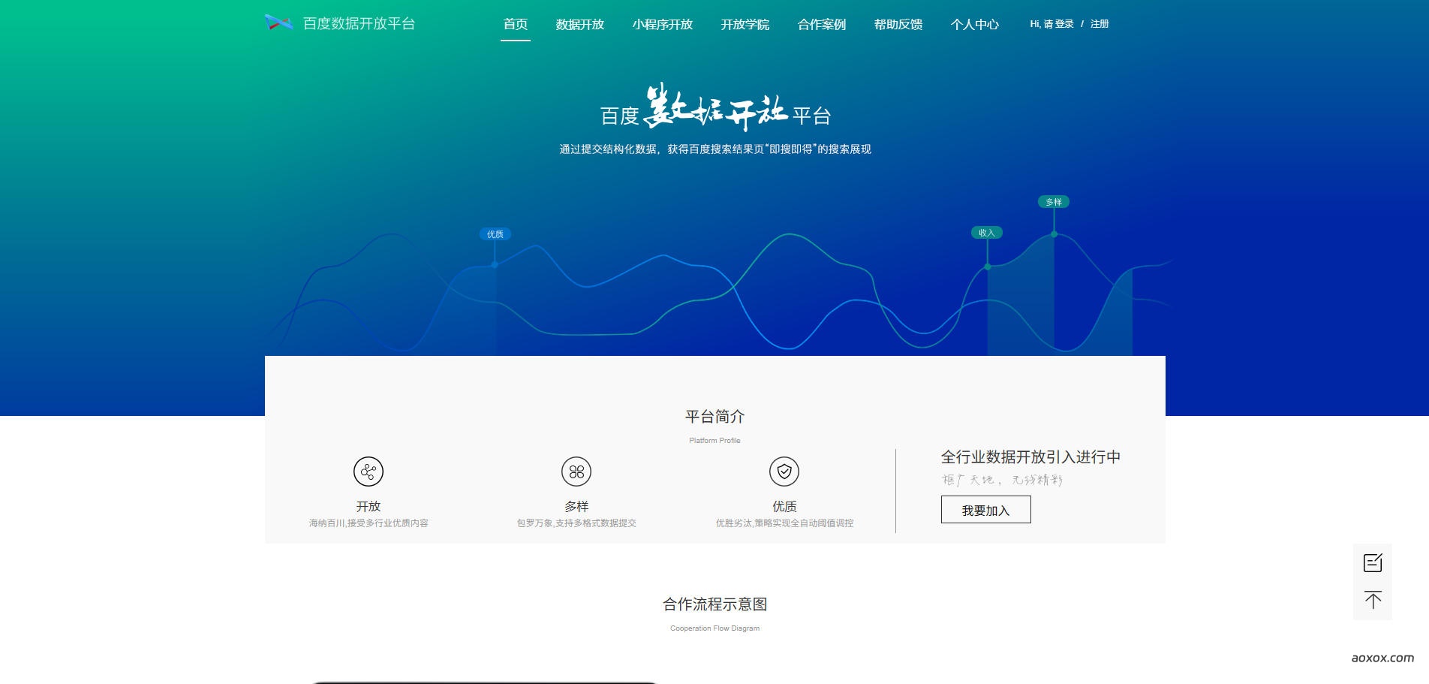Select the 收入 marker on the wave chart

[x=987, y=232]
